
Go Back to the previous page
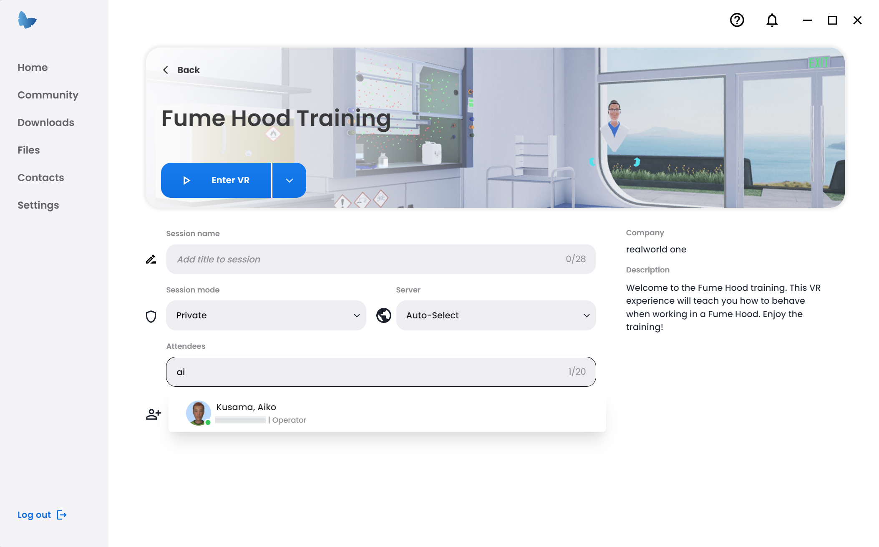click(x=181, y=70)
